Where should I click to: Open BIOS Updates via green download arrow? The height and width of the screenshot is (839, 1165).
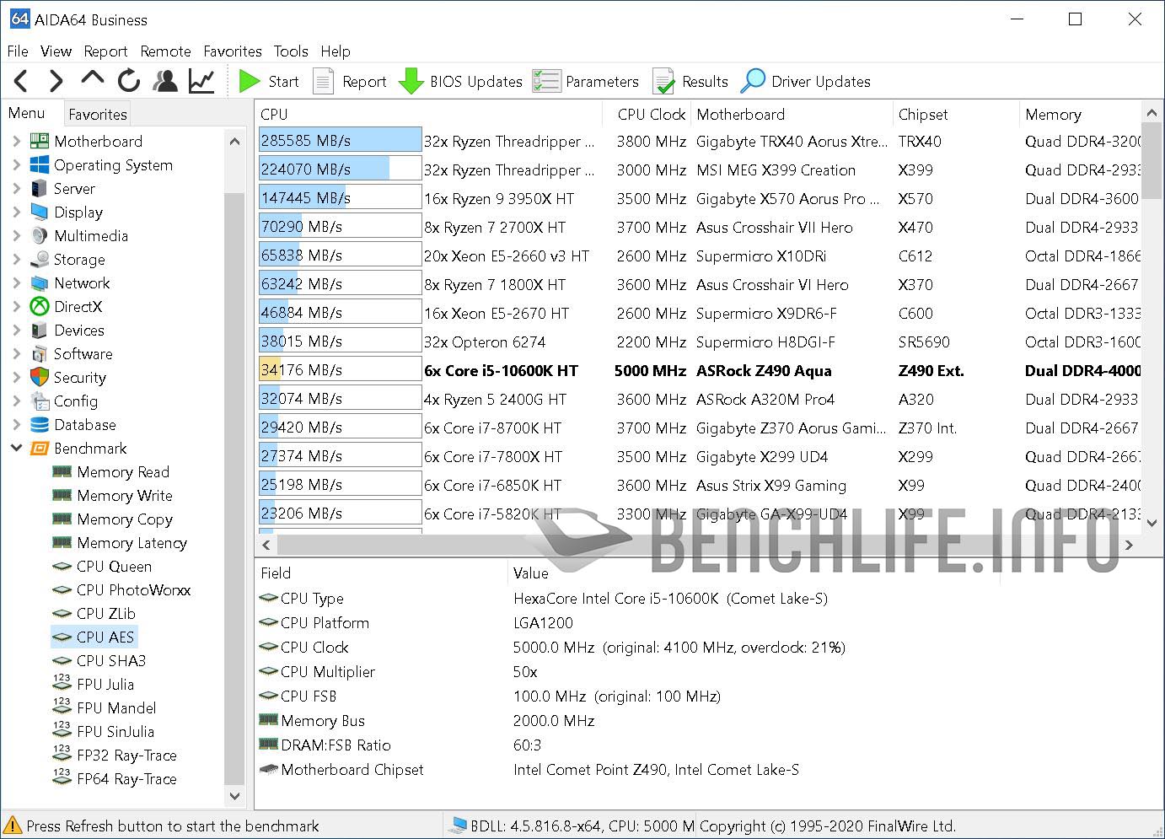(x=411, y=81)
